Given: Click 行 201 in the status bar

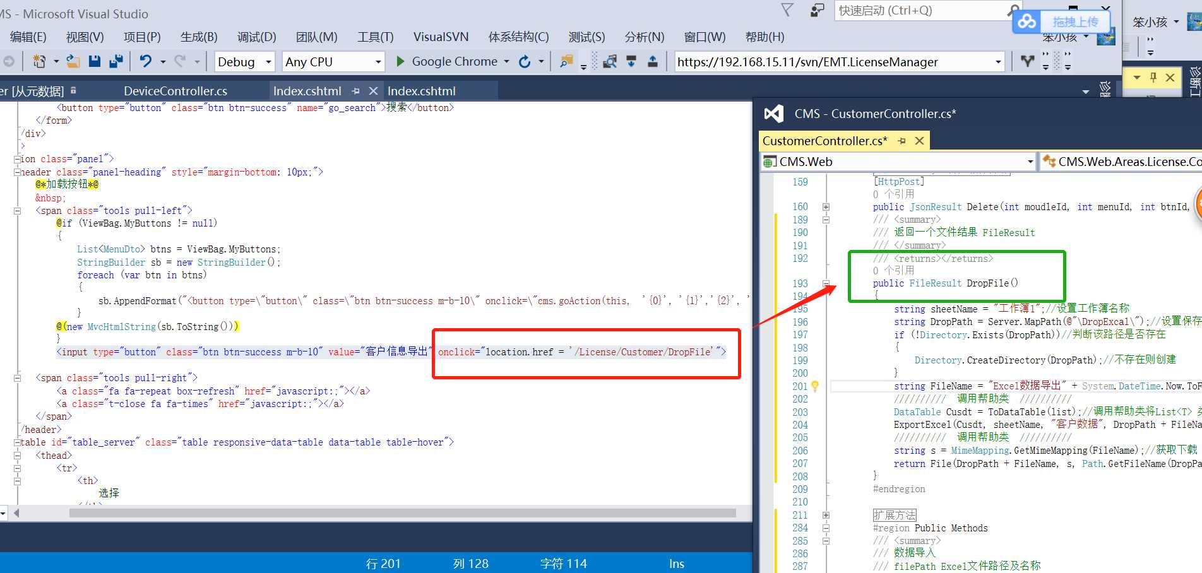Looking at the screenshot, I should coord(383,564).
